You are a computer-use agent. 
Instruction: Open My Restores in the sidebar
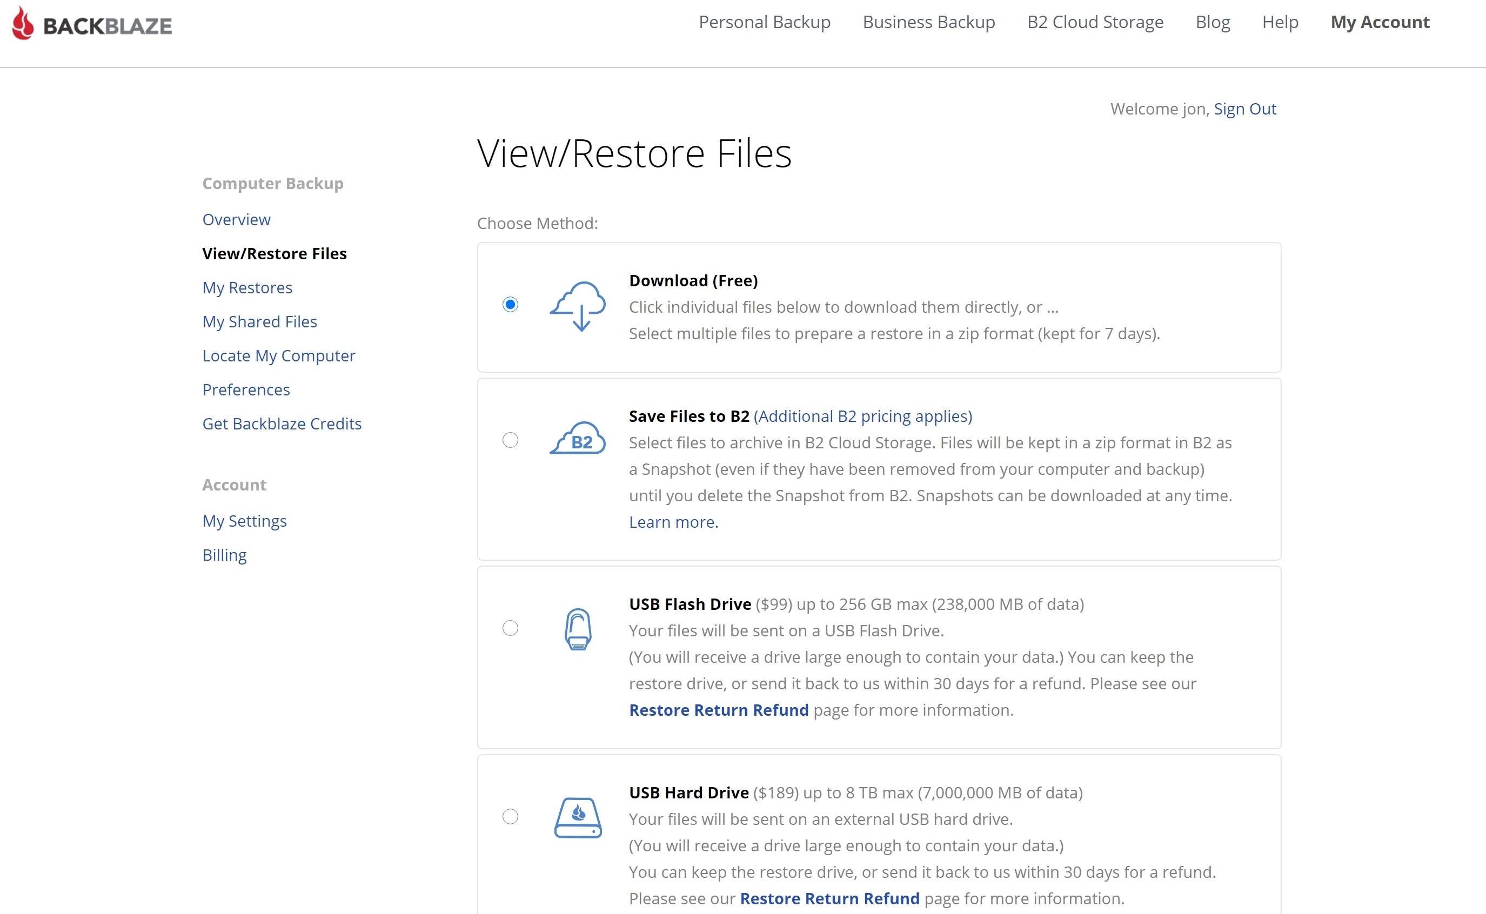point(247,288)
